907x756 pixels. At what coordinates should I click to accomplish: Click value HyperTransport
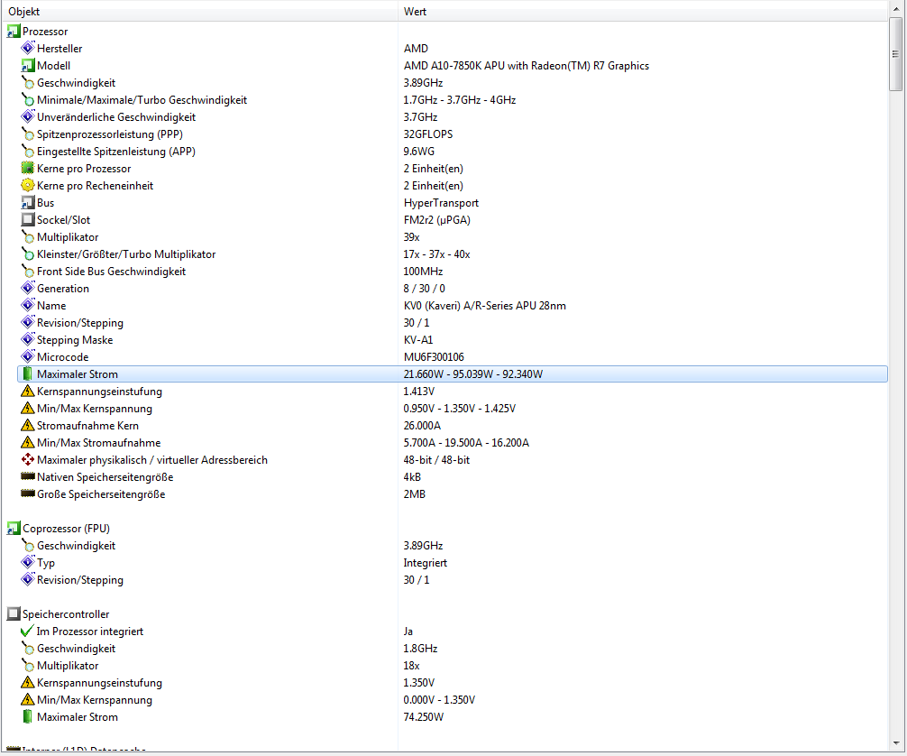coord(442,203)
